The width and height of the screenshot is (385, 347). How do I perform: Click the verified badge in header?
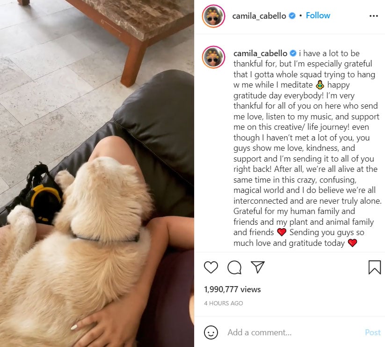[292, 16]
